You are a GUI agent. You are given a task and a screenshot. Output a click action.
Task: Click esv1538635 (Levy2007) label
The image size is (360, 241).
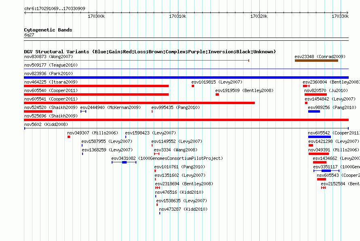point(182,201)
